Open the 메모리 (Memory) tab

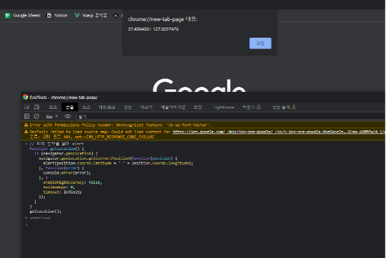pyautogui.click(x=146, y=107)
